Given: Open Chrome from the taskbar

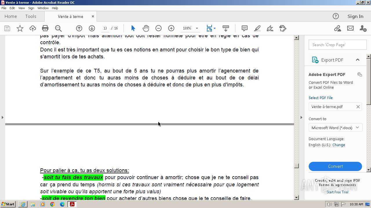Looking at the screenshot, I should (x=52, y=204).
